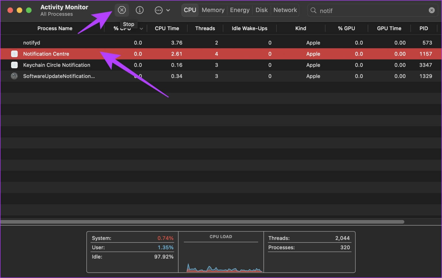Switch to the Energy tab
Screen dimensions: 442x278
[x=240, y=10]
